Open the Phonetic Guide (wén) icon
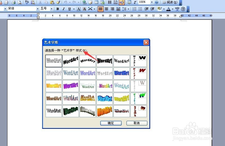225x146 pixels. click(177, 9)
